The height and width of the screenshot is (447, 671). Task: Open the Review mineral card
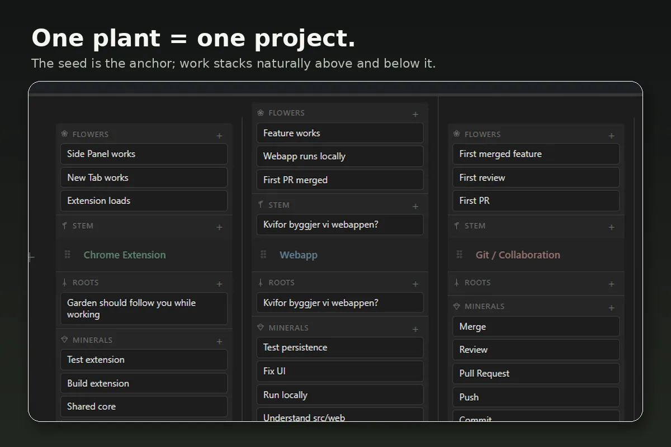[536, 350]
